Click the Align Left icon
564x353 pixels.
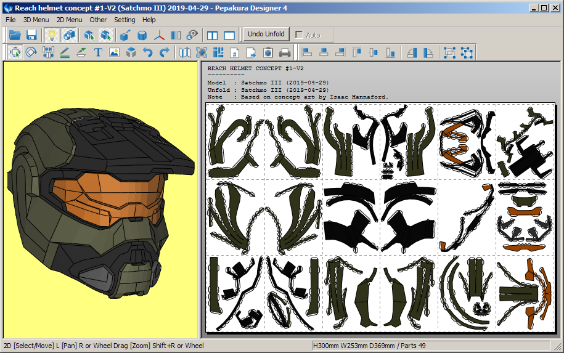[x=307, y=52]
